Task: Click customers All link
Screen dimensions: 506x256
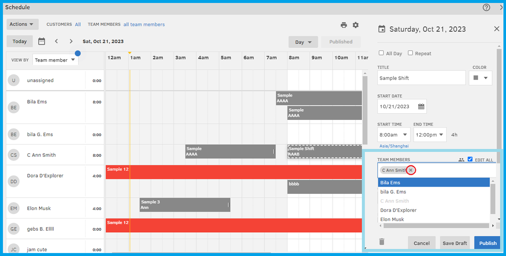Action: 78,24
